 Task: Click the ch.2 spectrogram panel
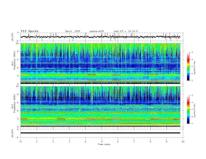click(x=100, y=107)
